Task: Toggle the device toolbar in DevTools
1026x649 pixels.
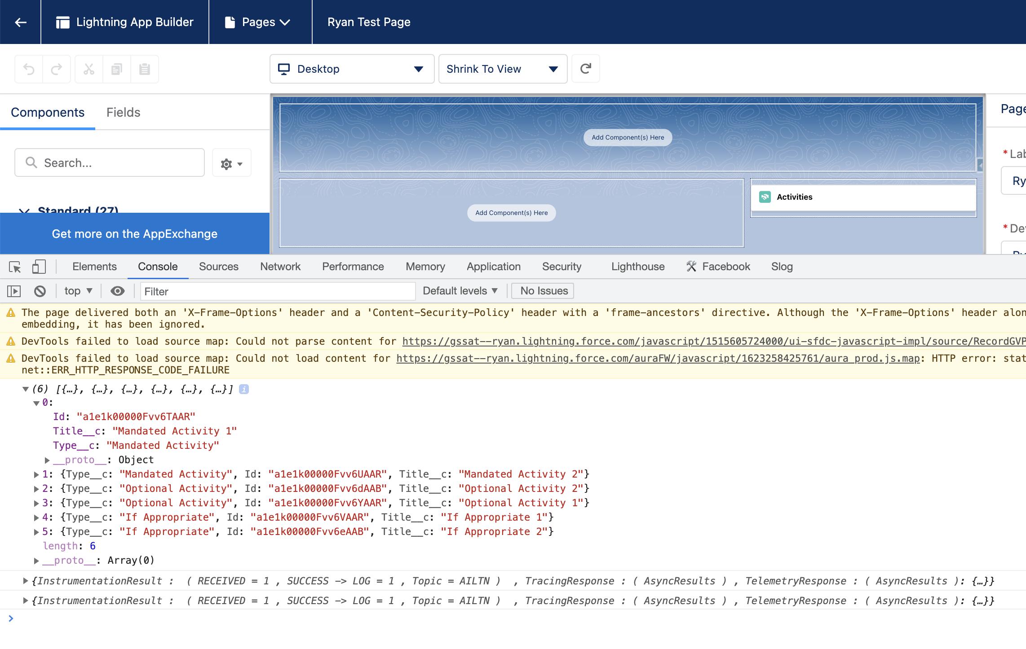Action: coord(39,266)
